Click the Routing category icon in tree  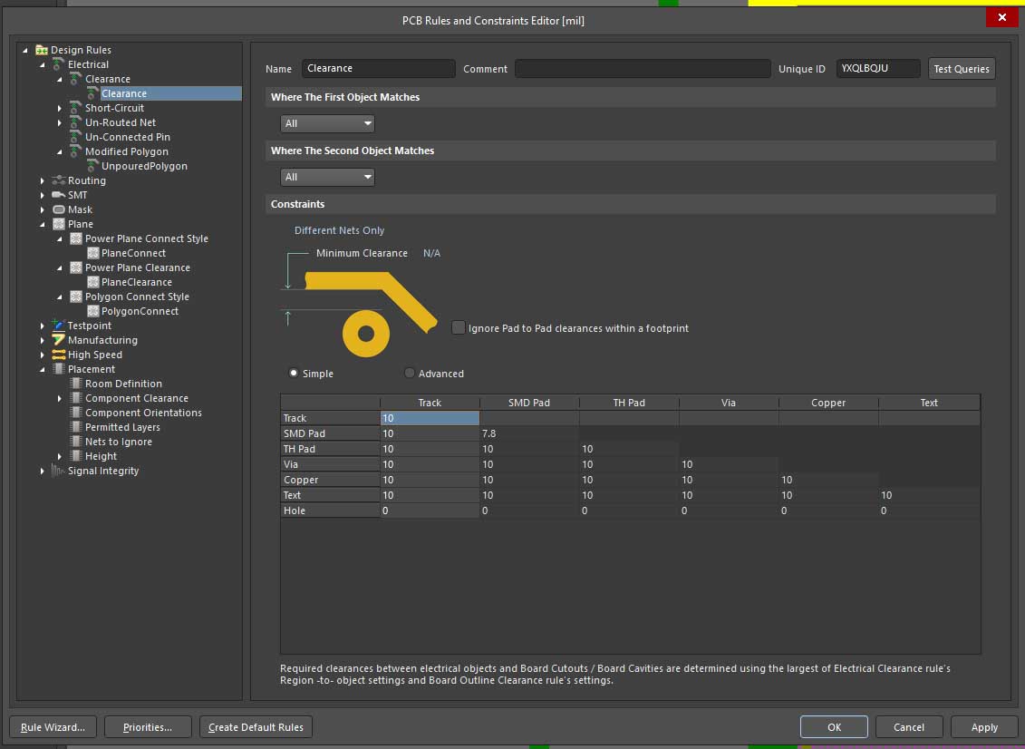coord(59,180)
